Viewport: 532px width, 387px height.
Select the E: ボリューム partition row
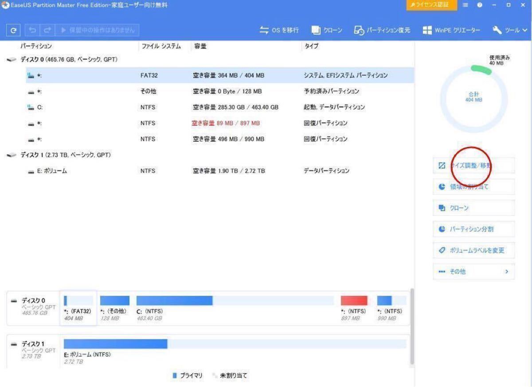pyautogui.click(x=220, y=171)
